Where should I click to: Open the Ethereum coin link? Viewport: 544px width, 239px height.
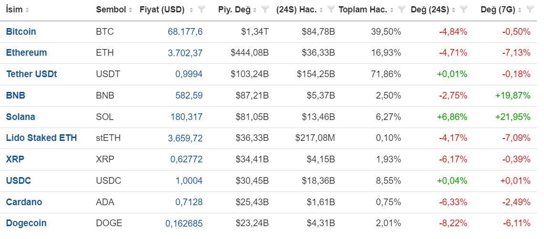tap(26, 53)
